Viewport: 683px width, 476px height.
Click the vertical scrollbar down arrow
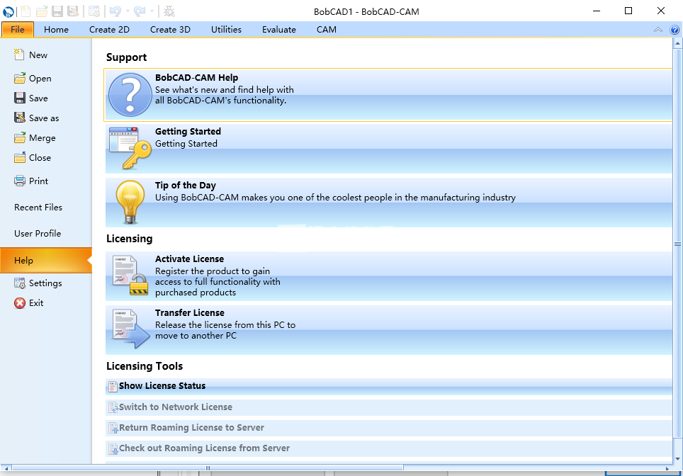point(678,458)
